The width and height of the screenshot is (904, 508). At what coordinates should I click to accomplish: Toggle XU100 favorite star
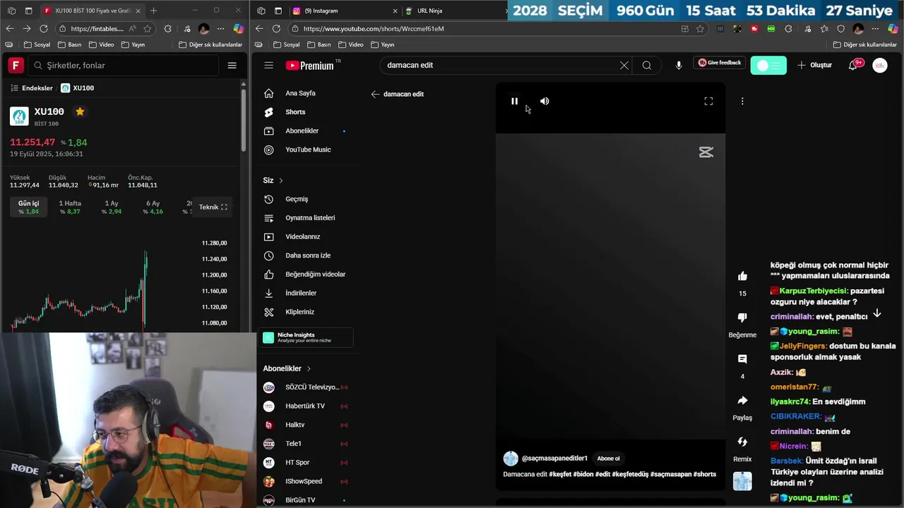[80, 111]
